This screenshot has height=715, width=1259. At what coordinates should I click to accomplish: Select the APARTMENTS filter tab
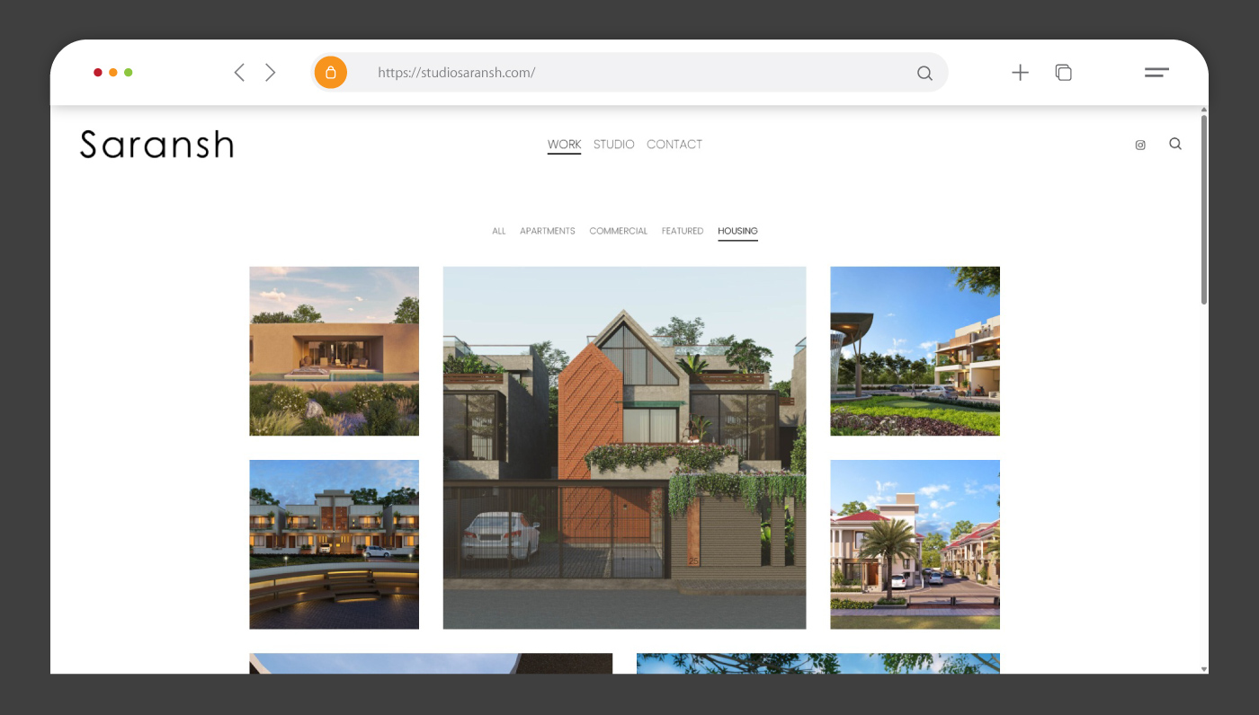click(548, 231)
